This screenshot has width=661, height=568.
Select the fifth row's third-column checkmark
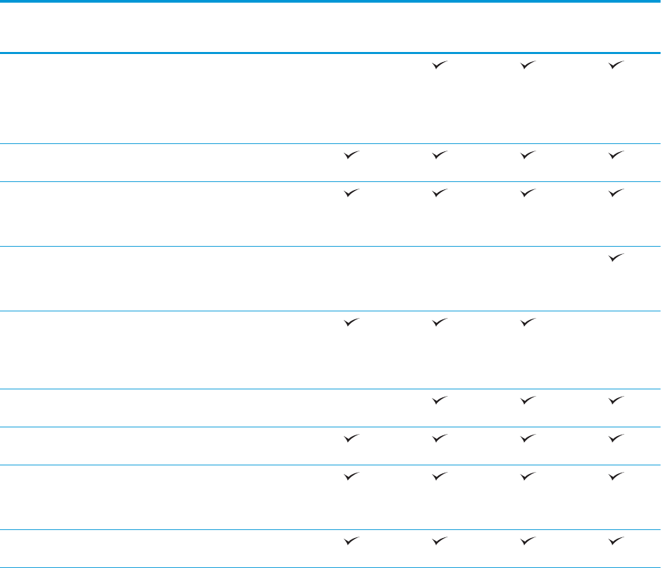point(526,322)
